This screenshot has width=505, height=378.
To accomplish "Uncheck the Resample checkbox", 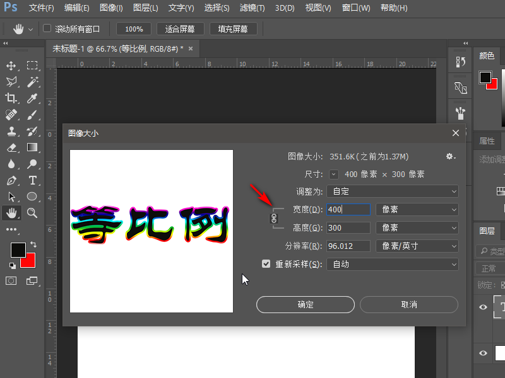I will 266,264.
